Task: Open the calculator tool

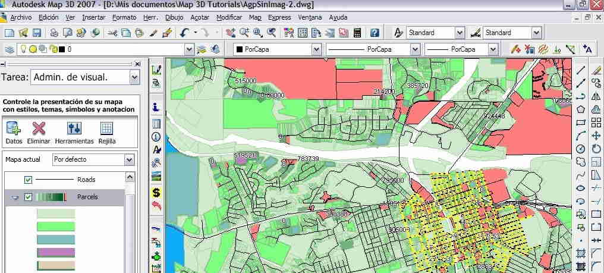Action: [357, 33]
